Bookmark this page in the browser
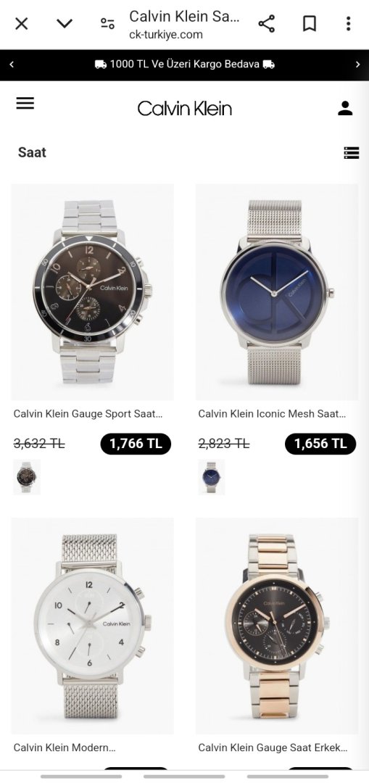 310,23
